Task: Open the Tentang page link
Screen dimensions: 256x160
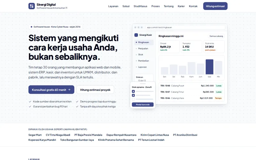Action: (169, 6)
